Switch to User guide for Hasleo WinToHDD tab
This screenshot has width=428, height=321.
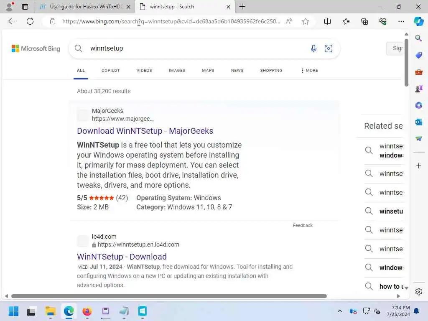pos(84,7)
